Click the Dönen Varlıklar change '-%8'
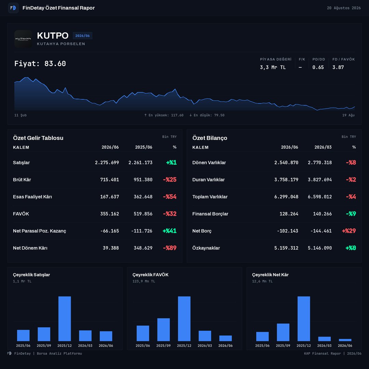The width and height of the screenshot is (369, 369). pos(351,162)
